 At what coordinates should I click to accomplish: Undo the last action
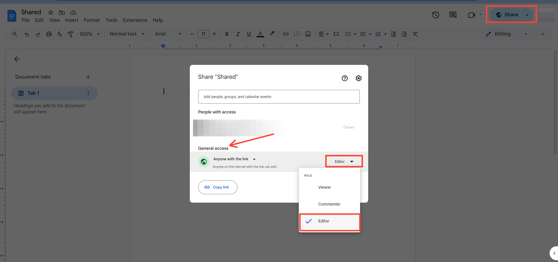27,34
